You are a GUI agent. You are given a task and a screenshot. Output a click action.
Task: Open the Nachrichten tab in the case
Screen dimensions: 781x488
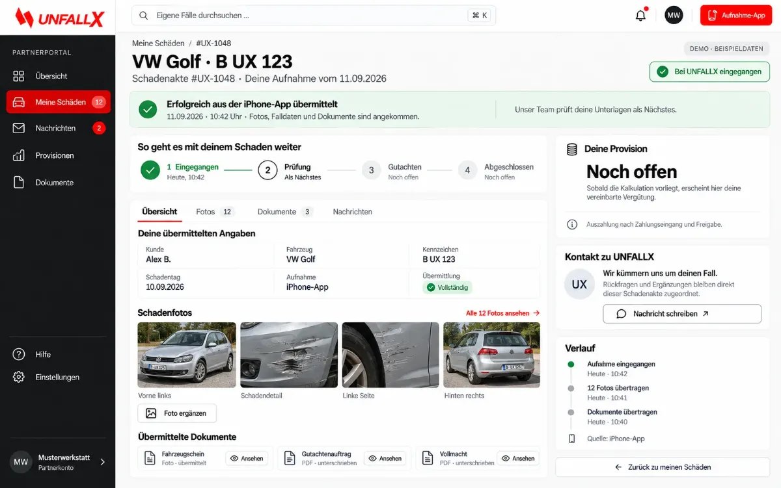pyautogui.click(x=353, y=212)
